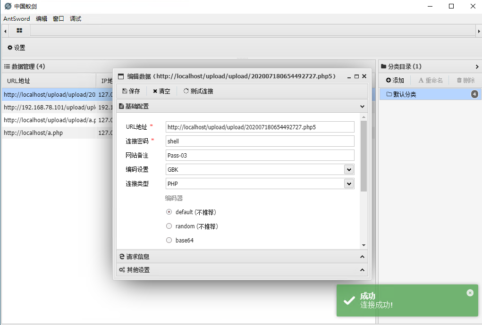Open the 窗口 menu
The height and width of the screenshot is (325, 482).
59,19
